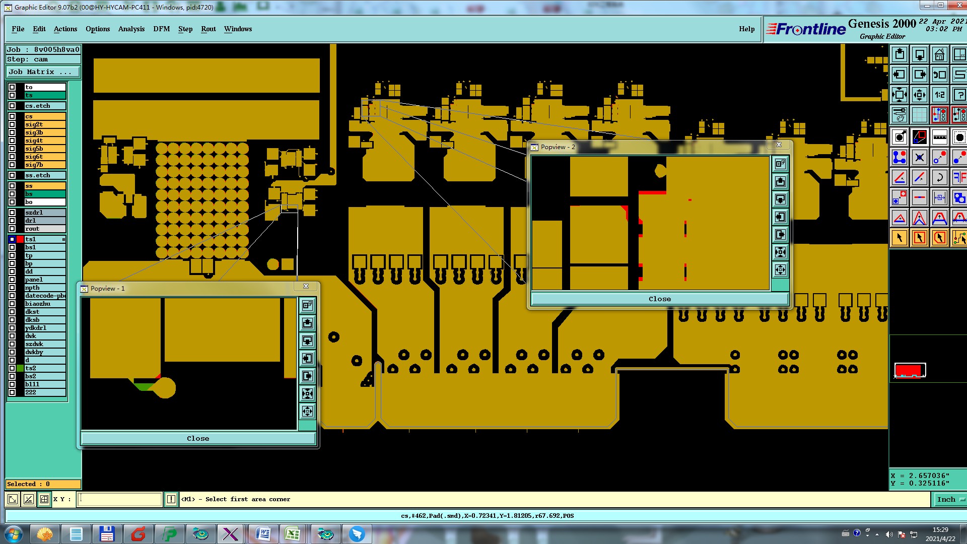Open the DFM menu
This screenshot has width=967, height=544.
coord(161,29)
